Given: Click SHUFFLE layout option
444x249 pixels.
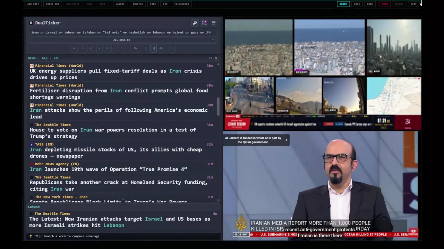Looking at the screenshot, I should tap(138, 4).
